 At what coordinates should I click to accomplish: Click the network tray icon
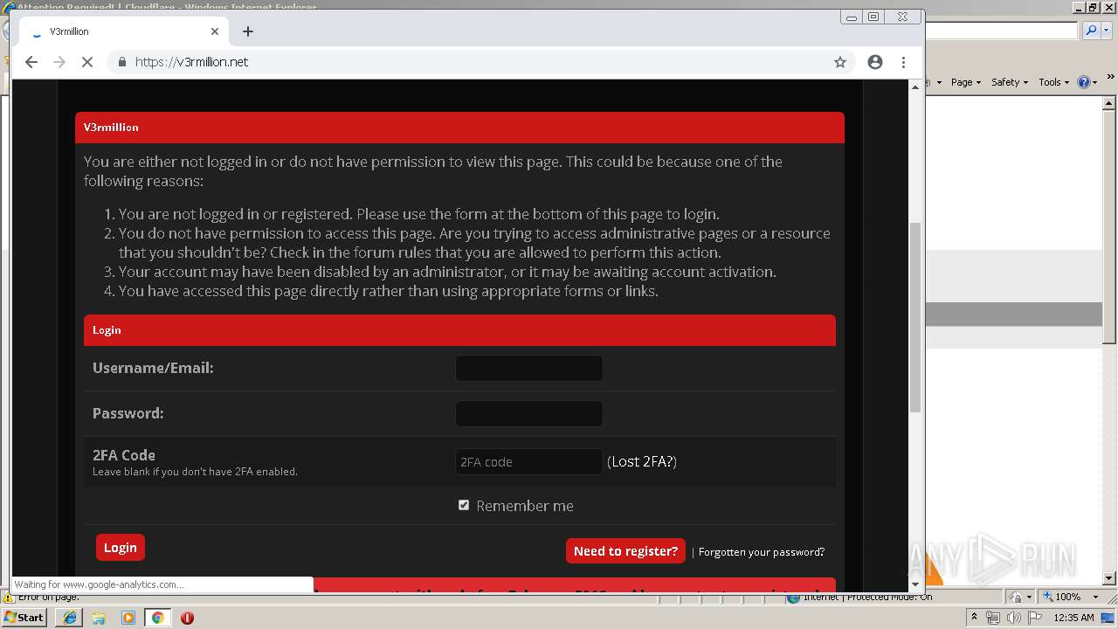[x=993, y=618]
